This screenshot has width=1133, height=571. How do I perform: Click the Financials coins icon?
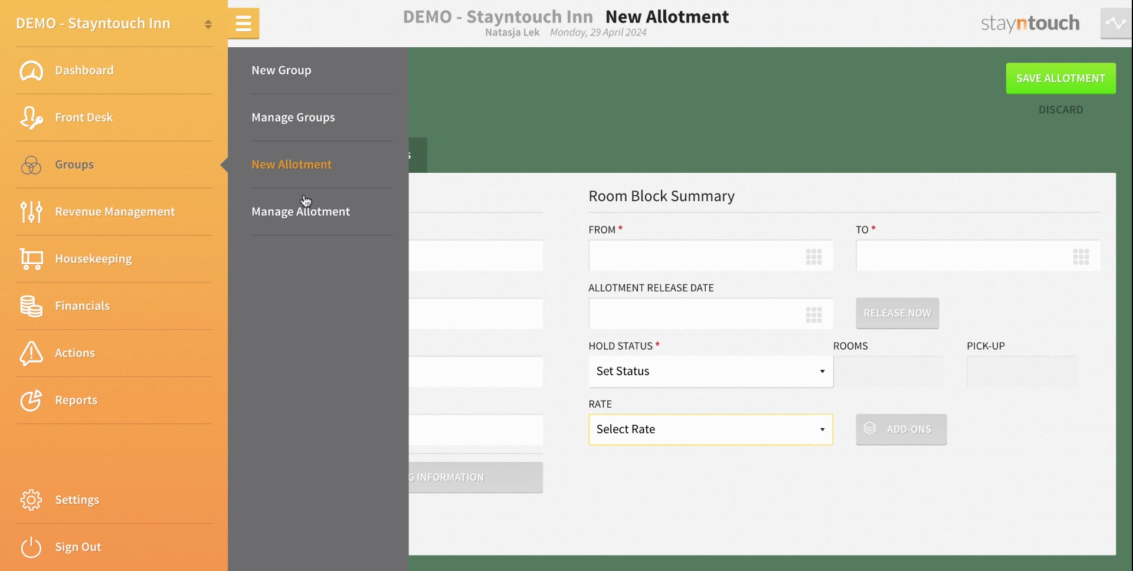pyautogui.click(x=31, y=306)
